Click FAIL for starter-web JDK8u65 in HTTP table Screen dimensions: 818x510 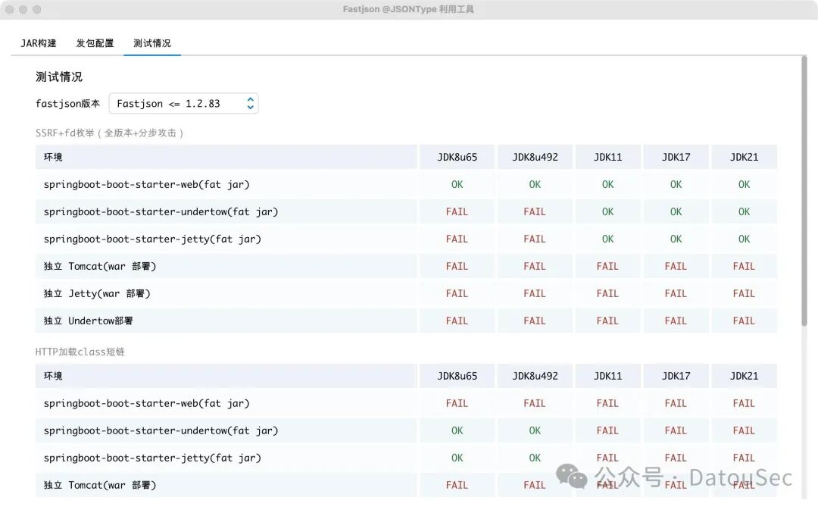457,403
